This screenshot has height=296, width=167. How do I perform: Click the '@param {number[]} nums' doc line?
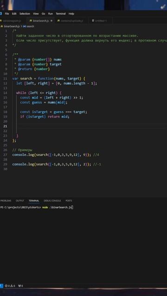38,60
